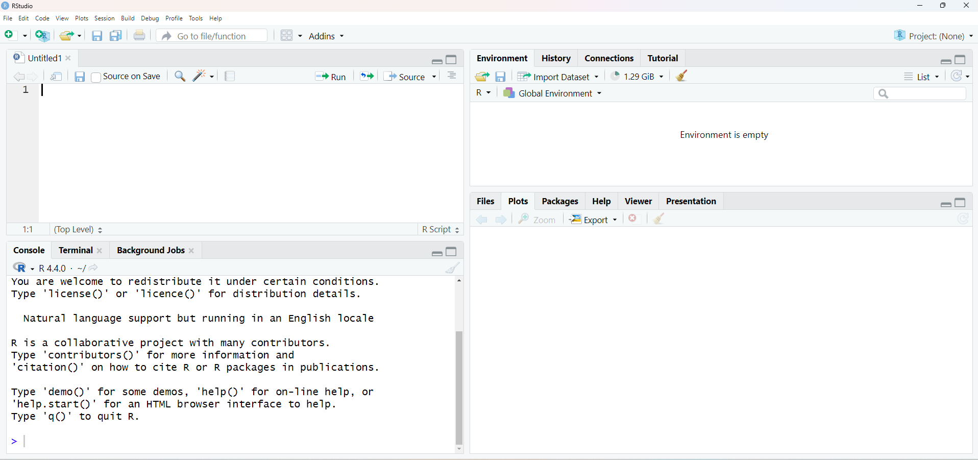The height and width of the screenshot is (460, 978).
Task: Click the compile report notebook icon
Action: coord(230,76)
